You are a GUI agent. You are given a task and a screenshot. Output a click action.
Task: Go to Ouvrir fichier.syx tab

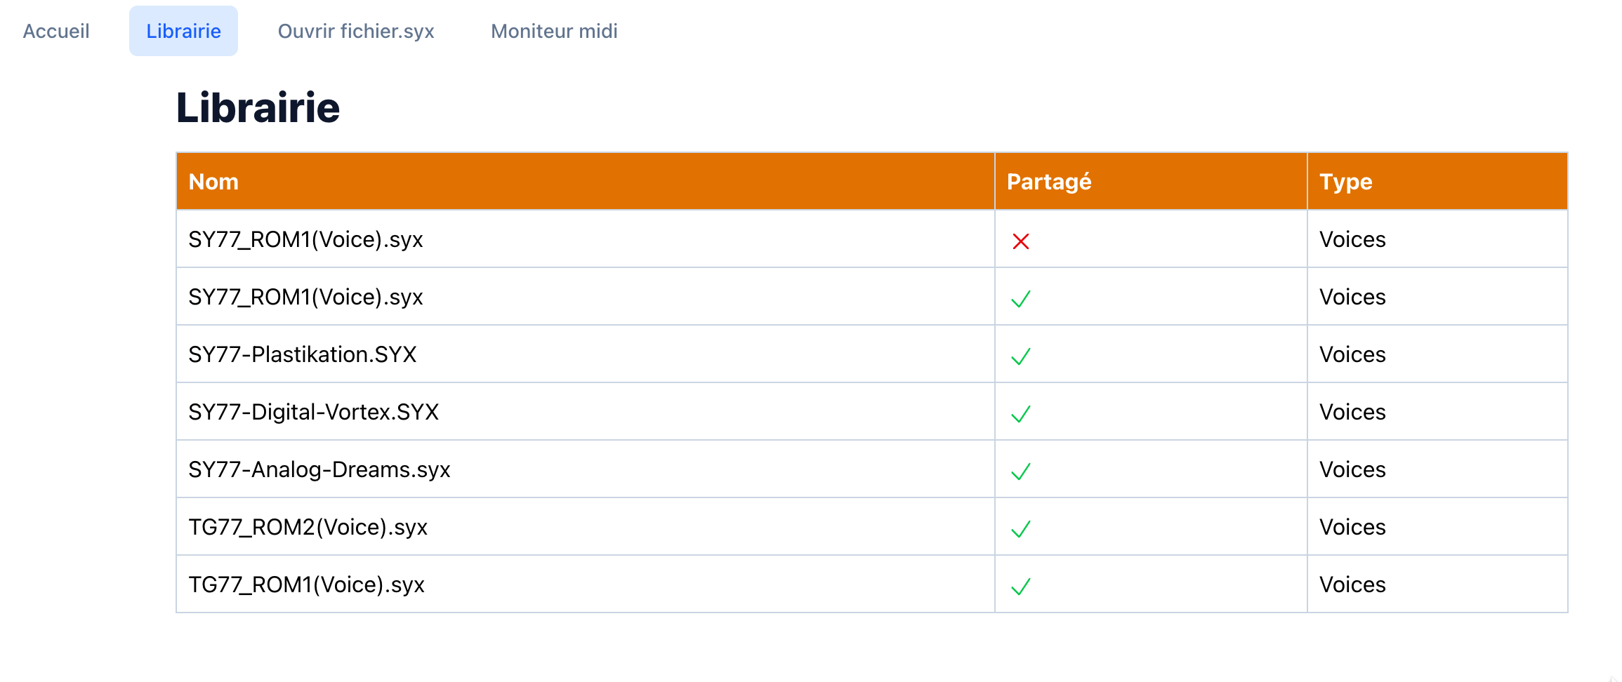click(x=356, y=31)
